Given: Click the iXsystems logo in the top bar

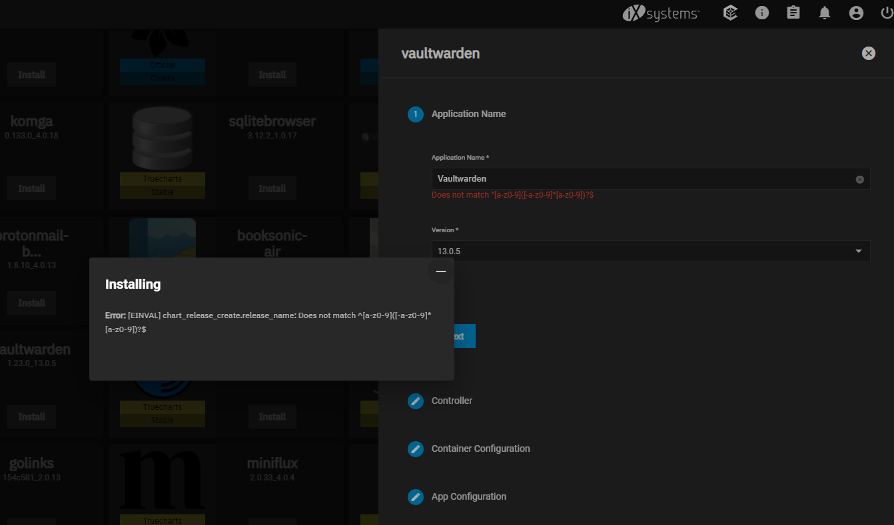Looking at the screenshot, I should tap(661, 13).
